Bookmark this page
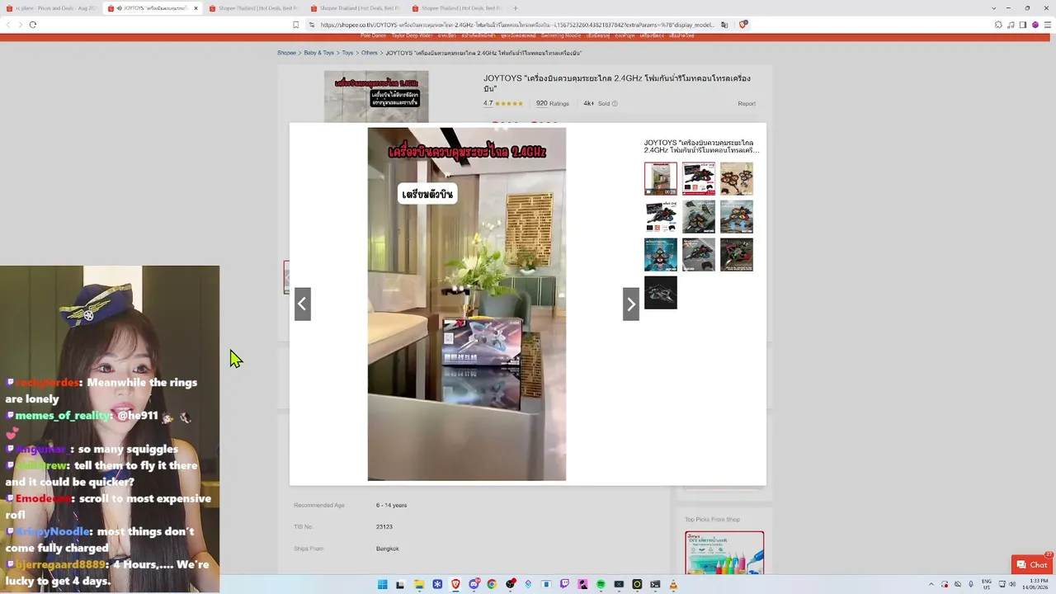This screenshot has width=1056, height=594. (295, 25)
